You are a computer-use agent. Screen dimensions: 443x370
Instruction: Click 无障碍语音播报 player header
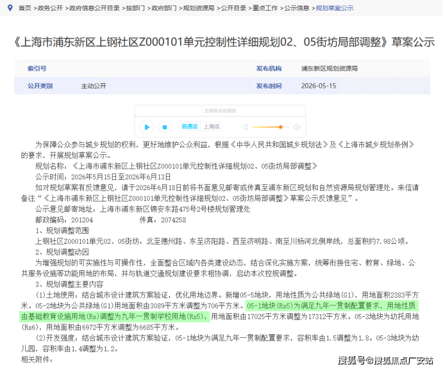pyautogui.click(x=220, y=111)
